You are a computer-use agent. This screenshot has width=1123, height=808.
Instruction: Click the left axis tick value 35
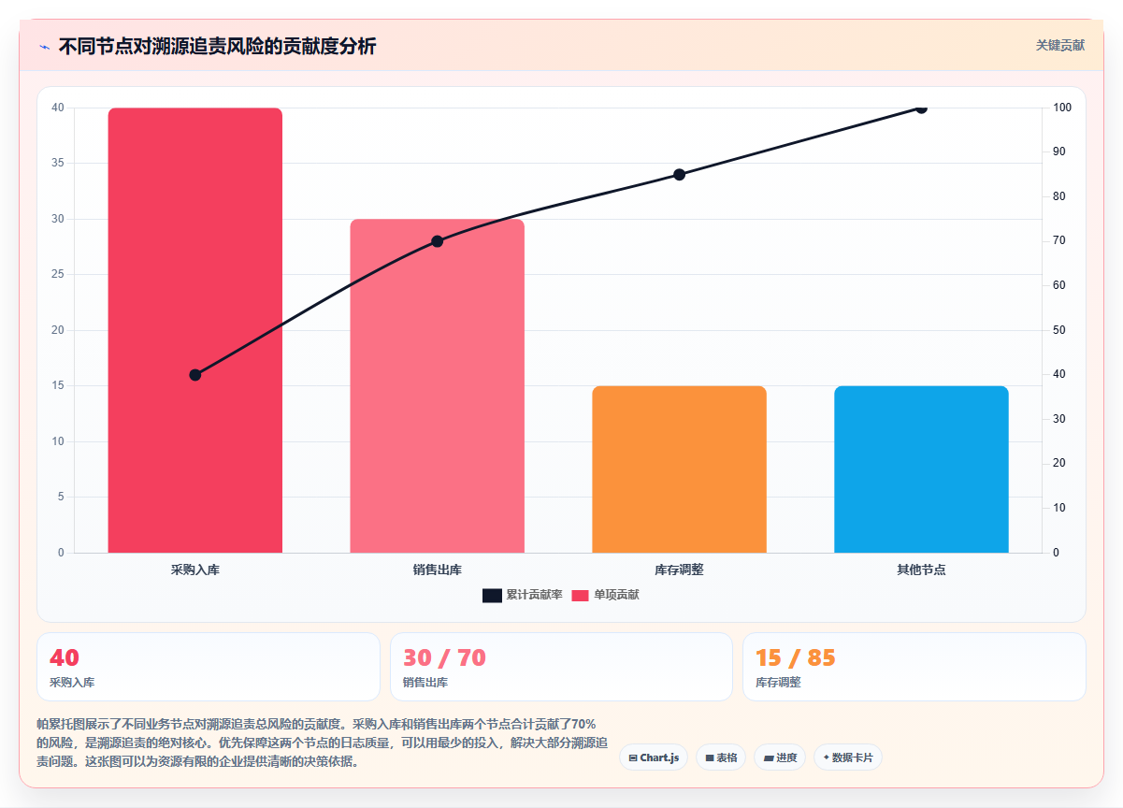(x=58, y=163)
